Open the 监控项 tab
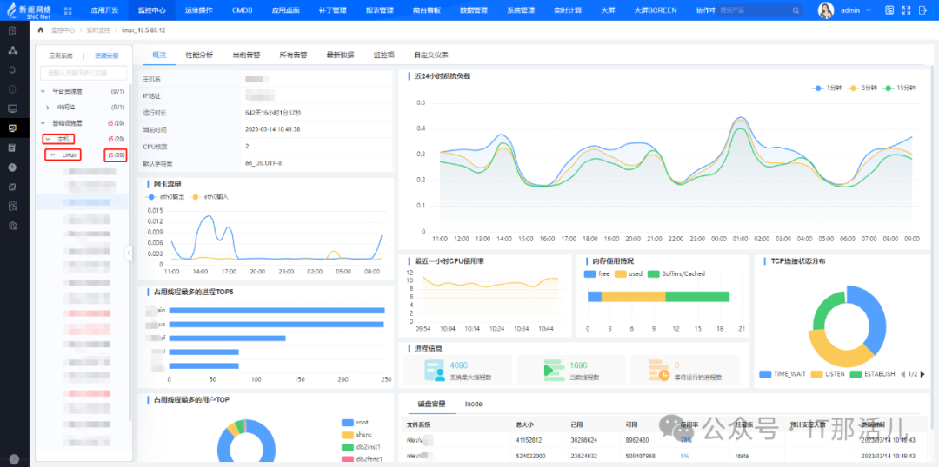 [383, 55]
